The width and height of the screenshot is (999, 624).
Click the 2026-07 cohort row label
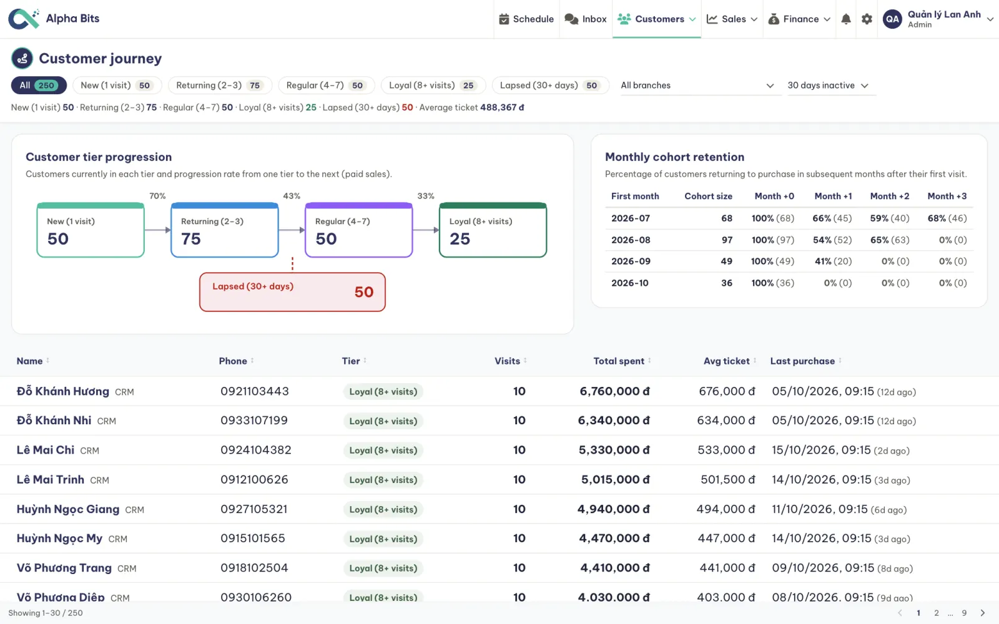click(631, 218)
